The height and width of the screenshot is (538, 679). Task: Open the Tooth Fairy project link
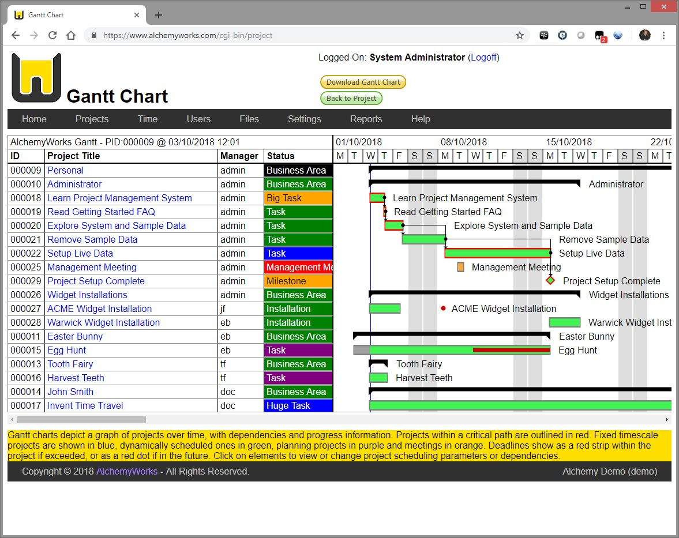(70, 364)
